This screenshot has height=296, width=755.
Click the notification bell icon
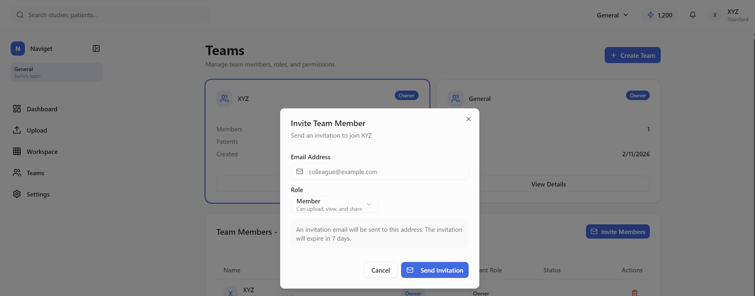point(692,15)
